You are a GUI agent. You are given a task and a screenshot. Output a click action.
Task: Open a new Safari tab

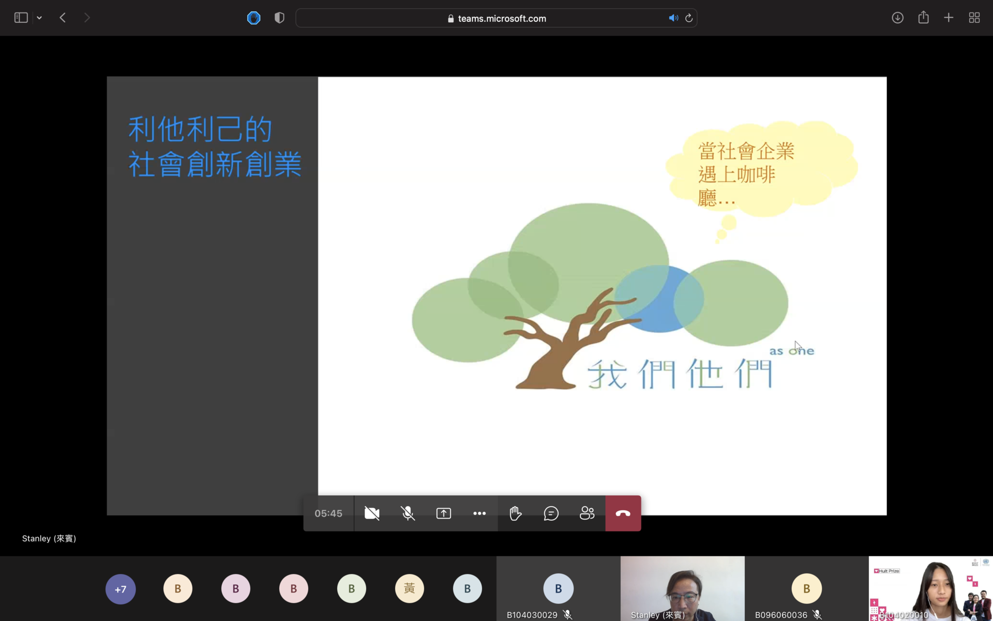[949, 18]
